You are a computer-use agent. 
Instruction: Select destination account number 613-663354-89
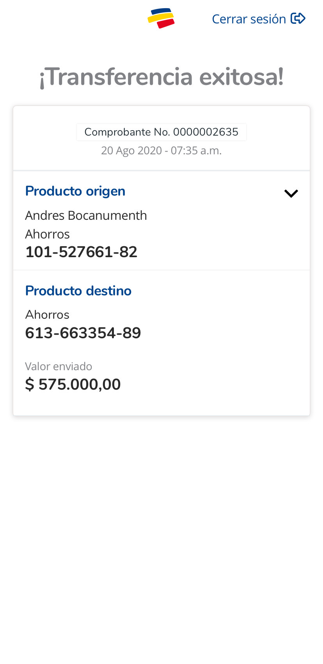click(x=83, y=333)
